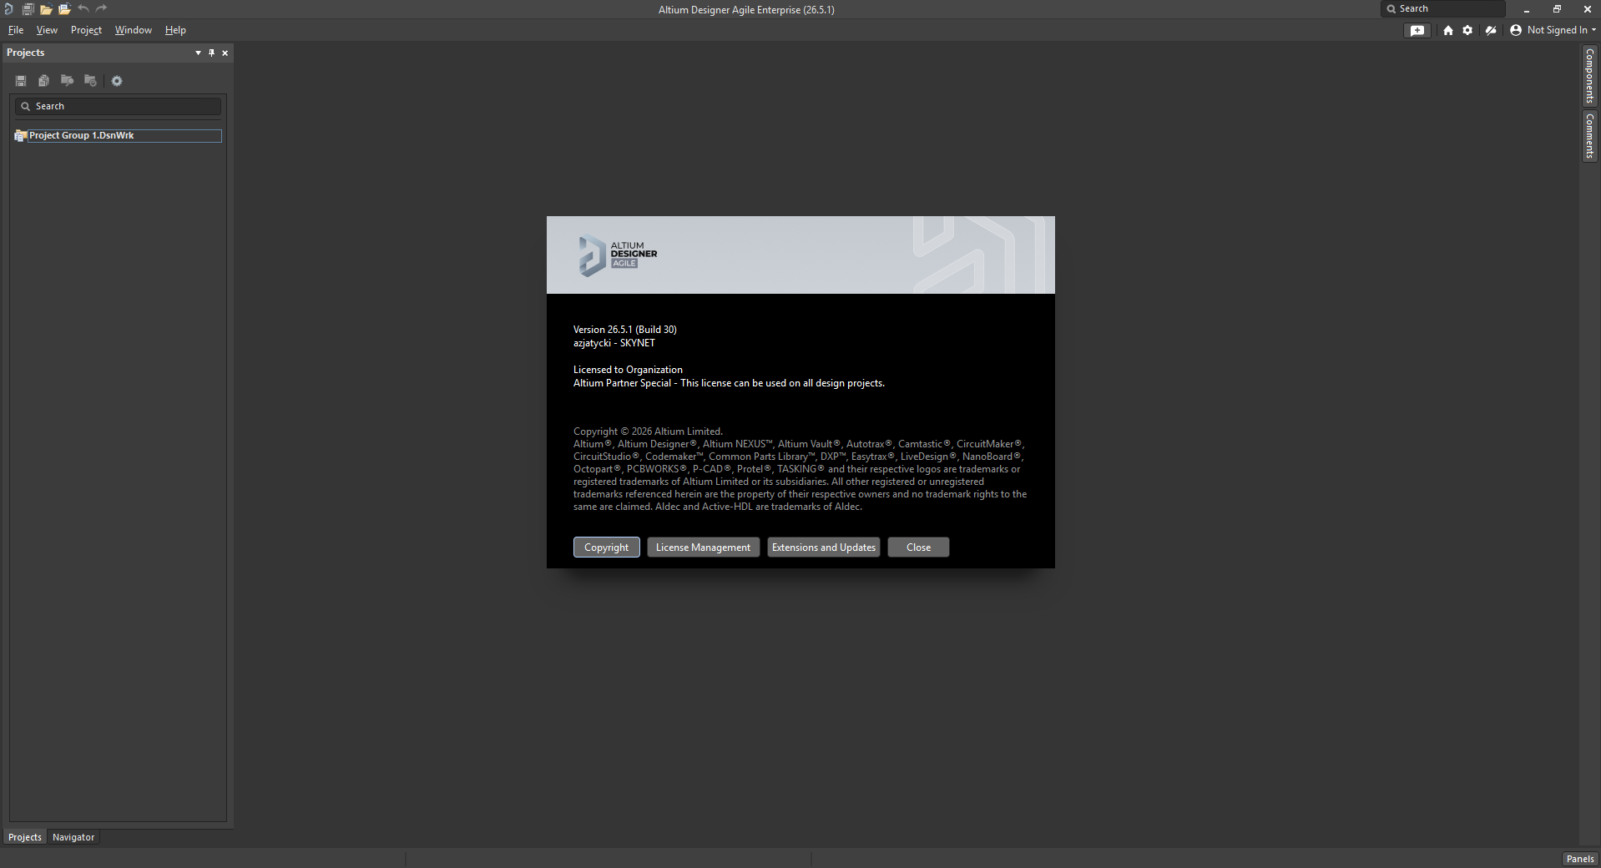Viewport: 1601px width, 868px height.
Task: Open the Components side panel tab
Action: coord(1589,75)
